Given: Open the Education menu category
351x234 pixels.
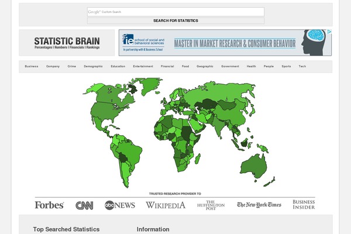Looking at the screenshot, I should click(x=118, y=66).
